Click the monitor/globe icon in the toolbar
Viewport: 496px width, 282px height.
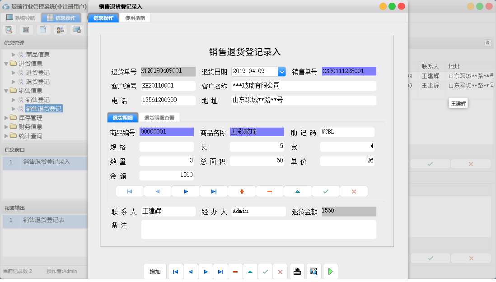77,29
